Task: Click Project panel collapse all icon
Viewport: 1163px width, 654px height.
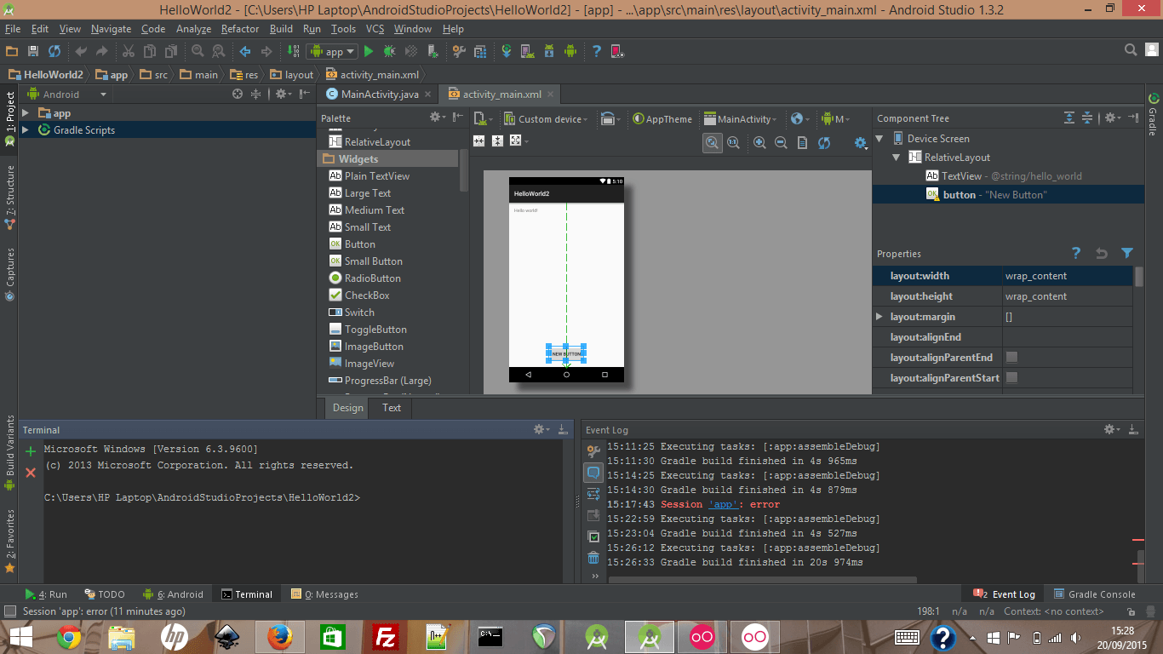Action: [x=255, y=94]
